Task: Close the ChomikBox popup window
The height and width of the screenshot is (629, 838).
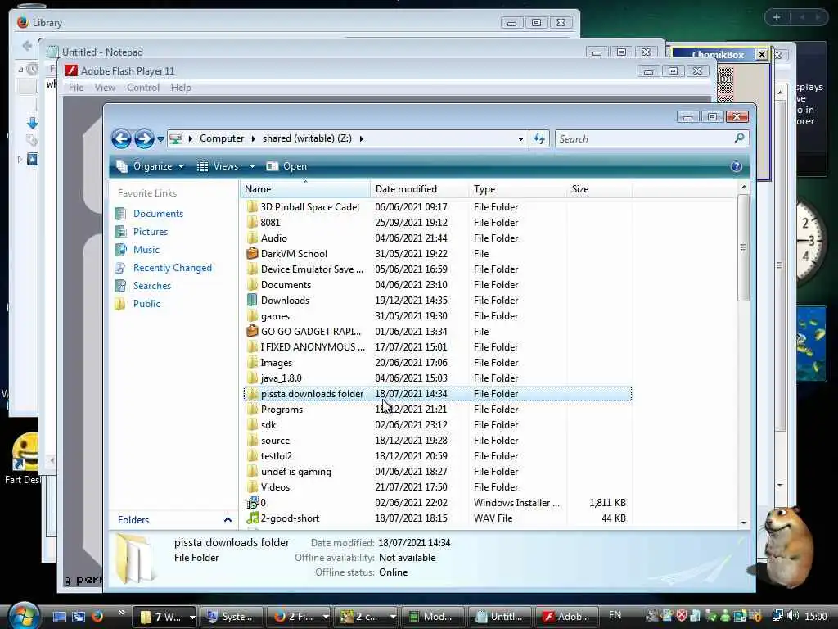Action: tap(761, 55)
